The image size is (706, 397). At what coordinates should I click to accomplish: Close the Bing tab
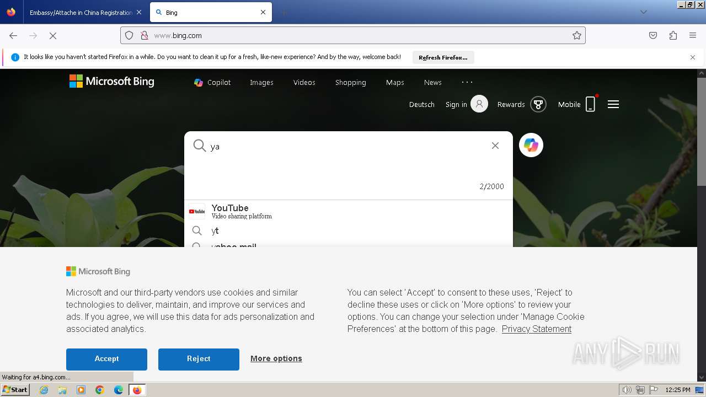pyautogui.click(x=263, y=12)
